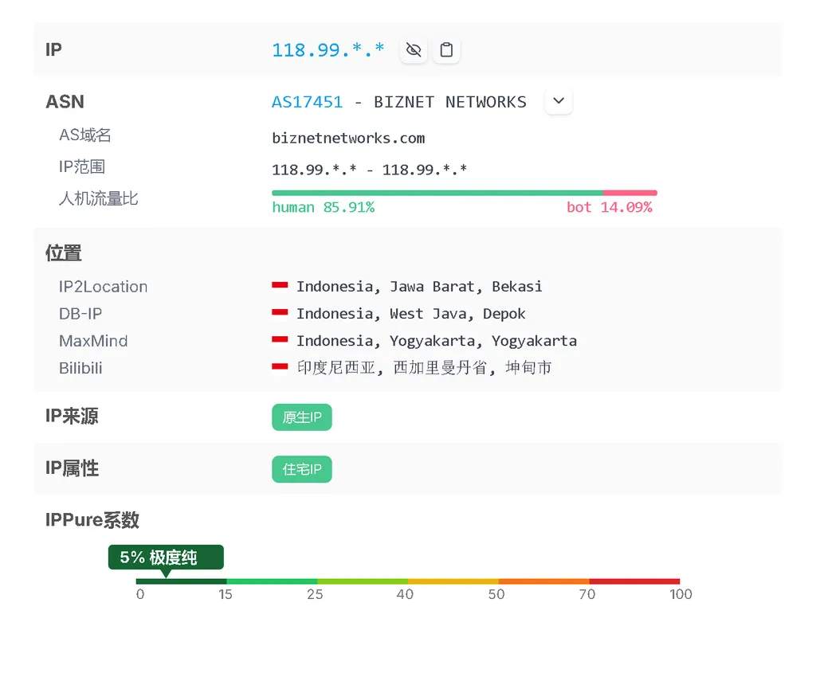
Task: Select the biznetnetworks.com domain text
Action: tap(348, 138)
